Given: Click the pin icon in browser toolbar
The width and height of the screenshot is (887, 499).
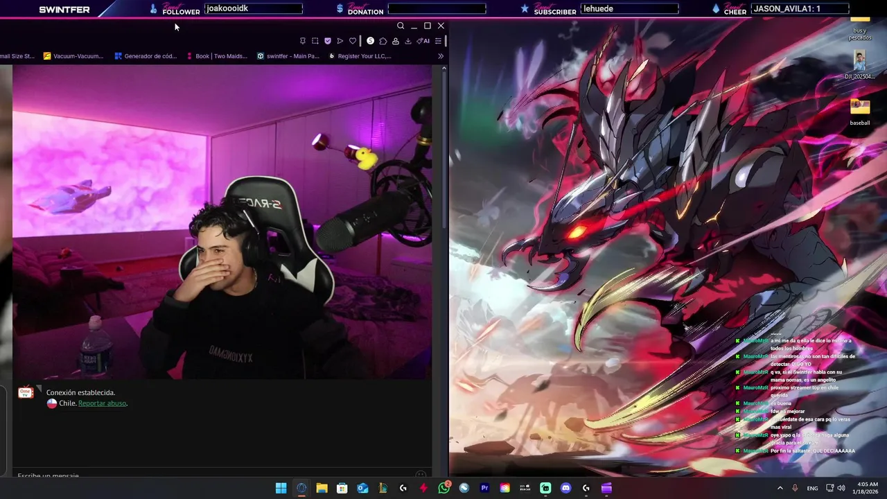Looking at the screenshot, I should (303, 41).
